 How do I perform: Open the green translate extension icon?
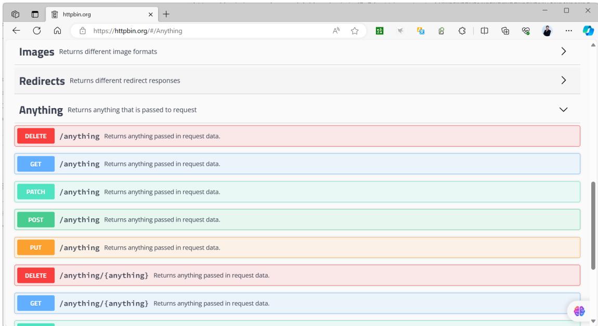[x=380, y=31]
